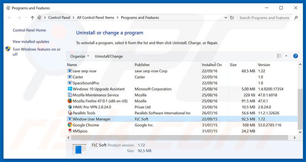The image size is (306, 162).
Task: Select save serp now program name
Action: coord(84,71)
